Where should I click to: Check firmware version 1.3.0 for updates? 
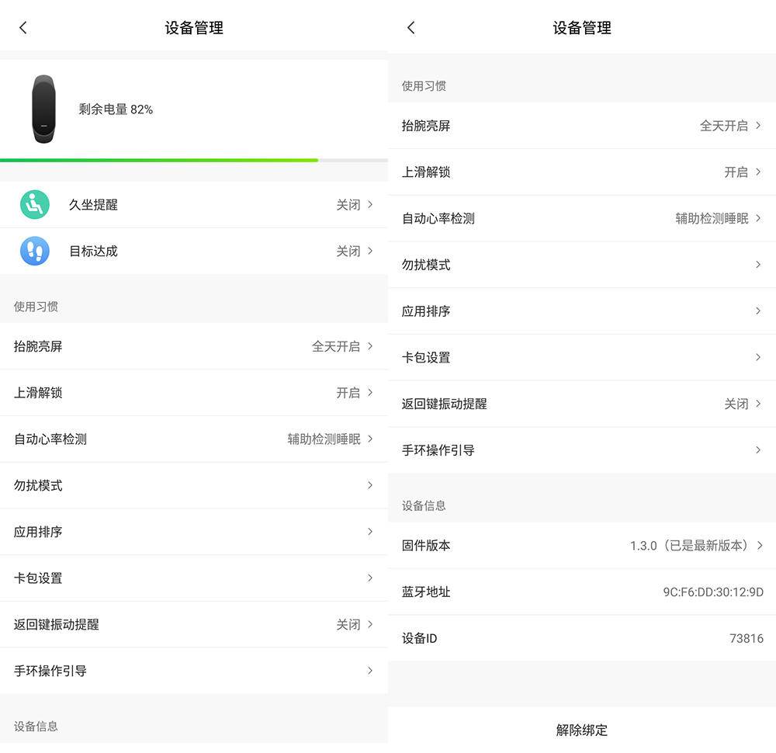point(582,546)
